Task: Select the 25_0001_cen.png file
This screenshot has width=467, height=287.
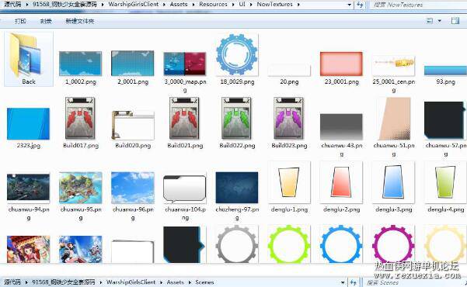Action: 393,74
